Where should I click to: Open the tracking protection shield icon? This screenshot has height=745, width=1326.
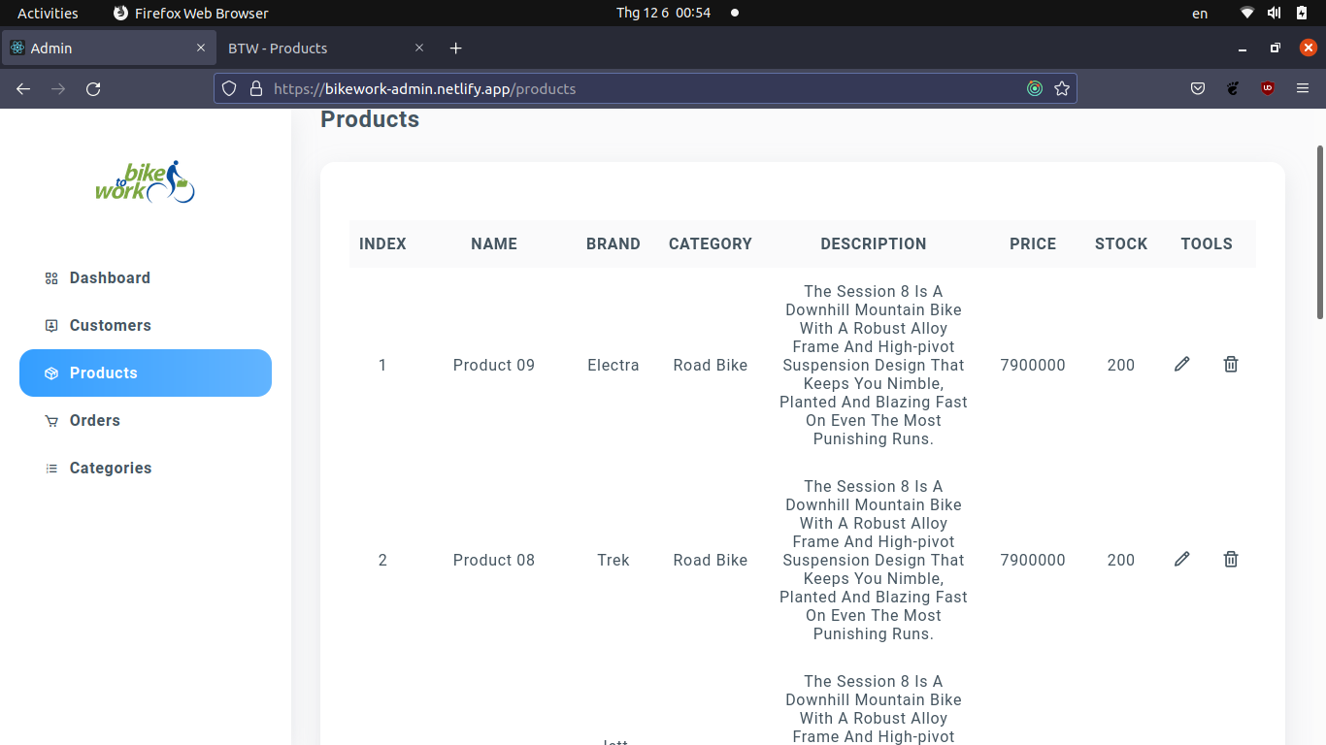[228, 88]
